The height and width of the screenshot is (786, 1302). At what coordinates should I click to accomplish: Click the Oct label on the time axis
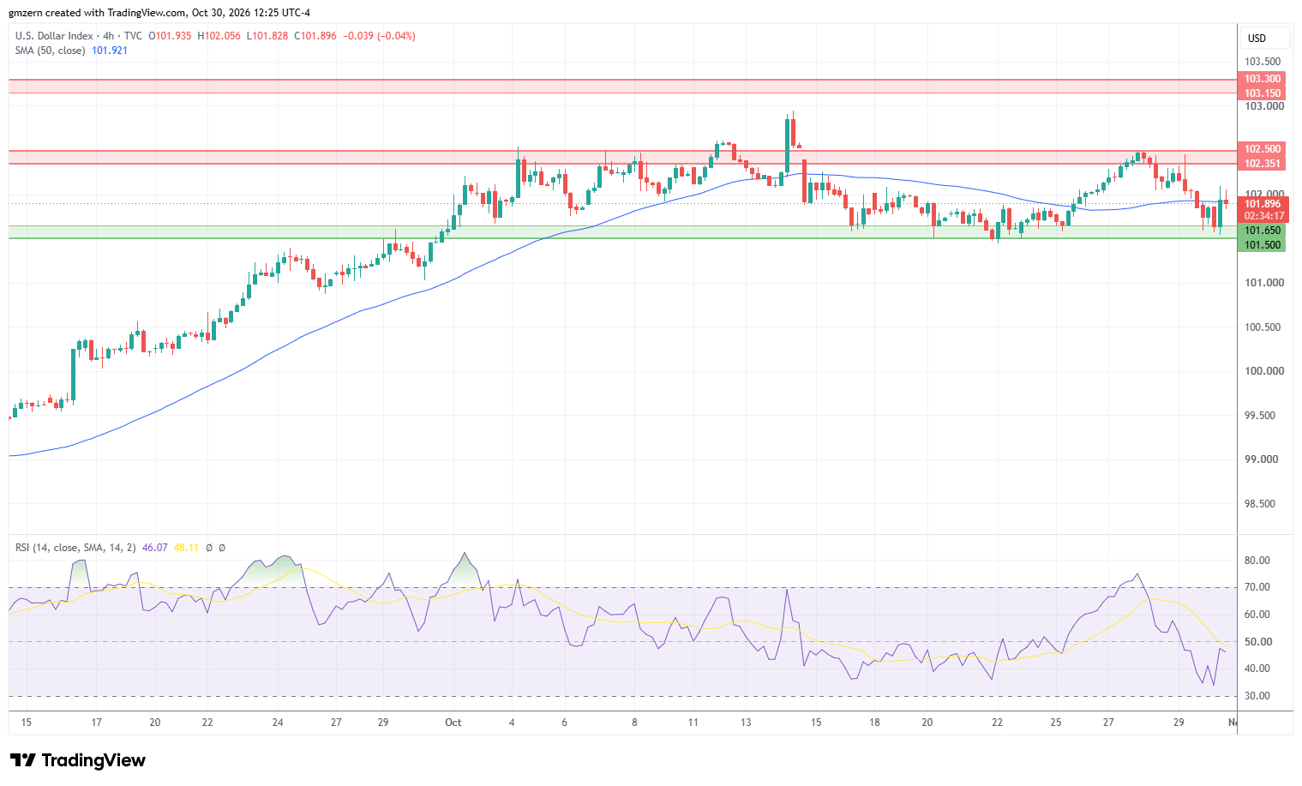point(453,723)
